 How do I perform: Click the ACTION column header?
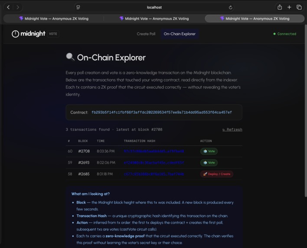point(206,141)
